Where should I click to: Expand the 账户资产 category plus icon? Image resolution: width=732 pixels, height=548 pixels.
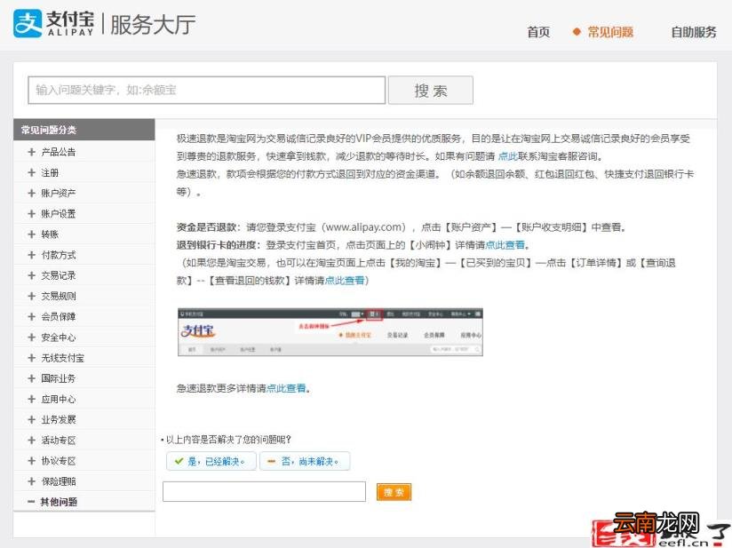coord(31,194)
